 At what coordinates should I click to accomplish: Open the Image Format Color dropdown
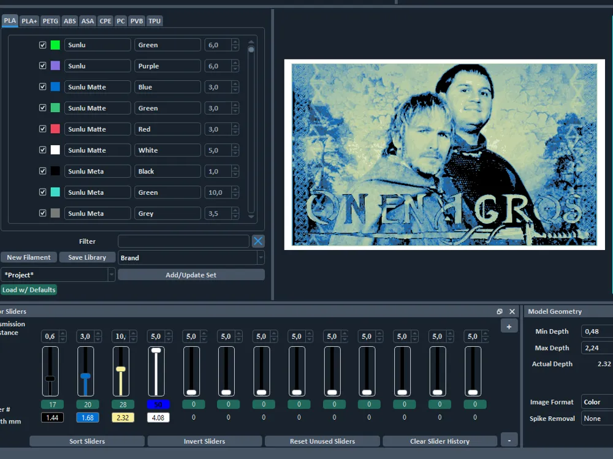click(x=597, y=402)
